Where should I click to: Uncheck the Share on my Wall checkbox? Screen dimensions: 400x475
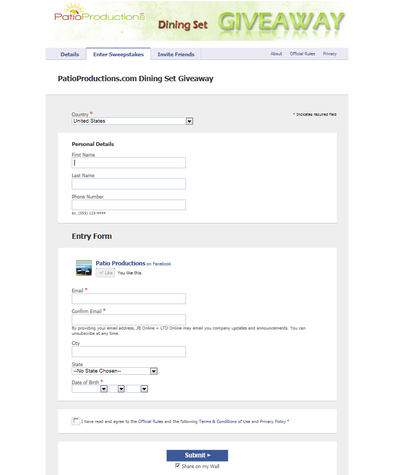click(x=177, y=465)
